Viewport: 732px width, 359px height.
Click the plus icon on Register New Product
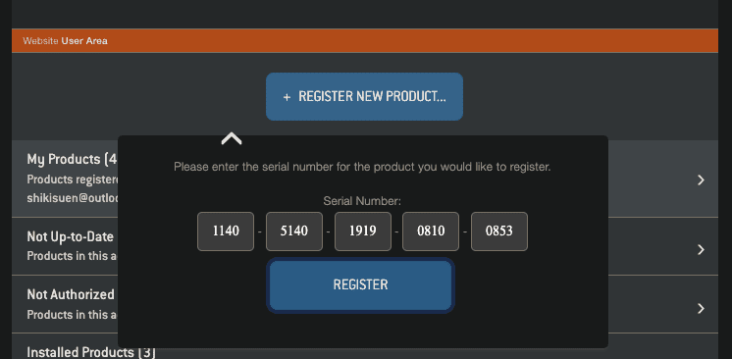coord(287,97)
